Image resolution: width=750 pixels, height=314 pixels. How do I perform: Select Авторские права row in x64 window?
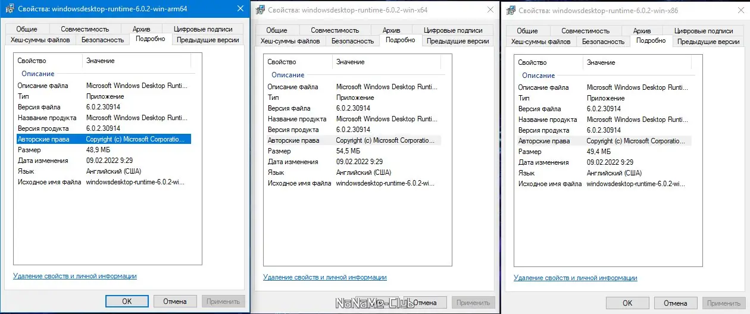pos(354,140)
